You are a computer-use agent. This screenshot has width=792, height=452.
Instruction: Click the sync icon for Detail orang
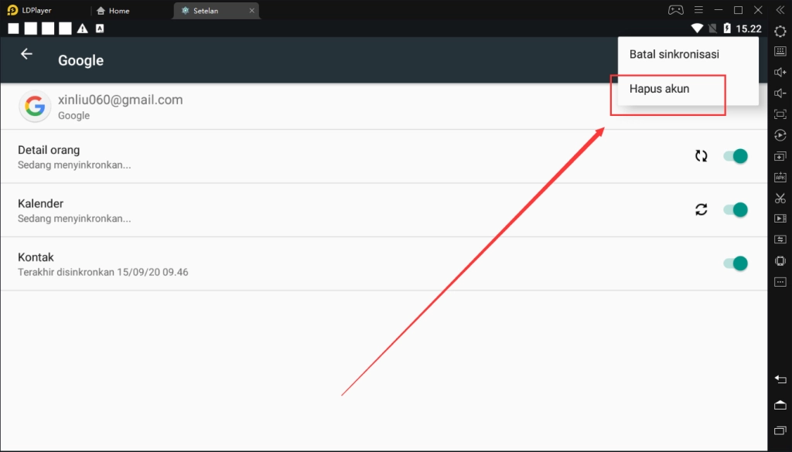[701, 156]
